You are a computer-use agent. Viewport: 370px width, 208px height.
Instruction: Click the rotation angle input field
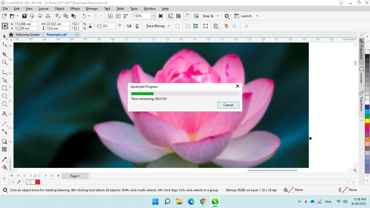click(x=109, y=26)
